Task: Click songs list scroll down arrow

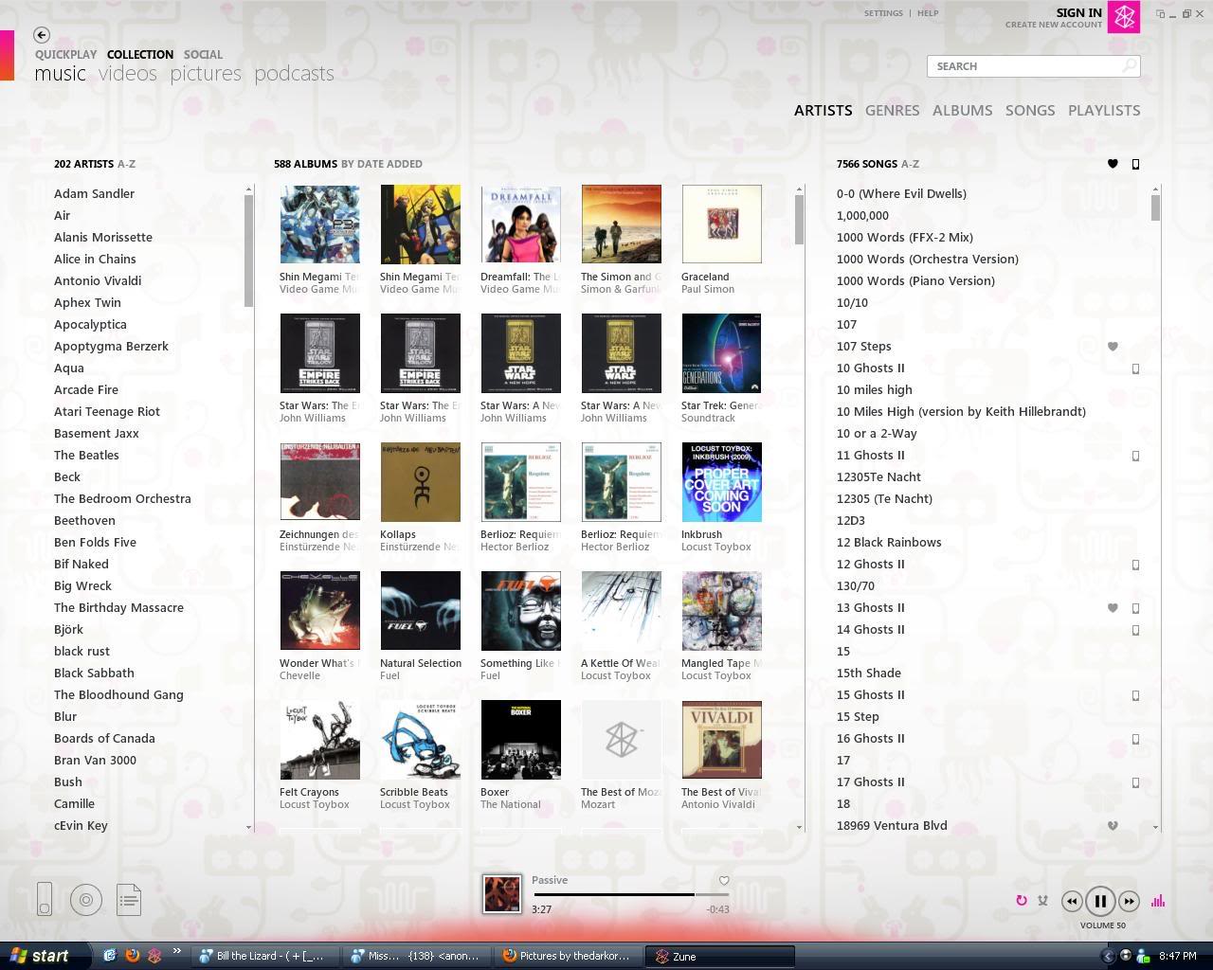Action: 1155,827
